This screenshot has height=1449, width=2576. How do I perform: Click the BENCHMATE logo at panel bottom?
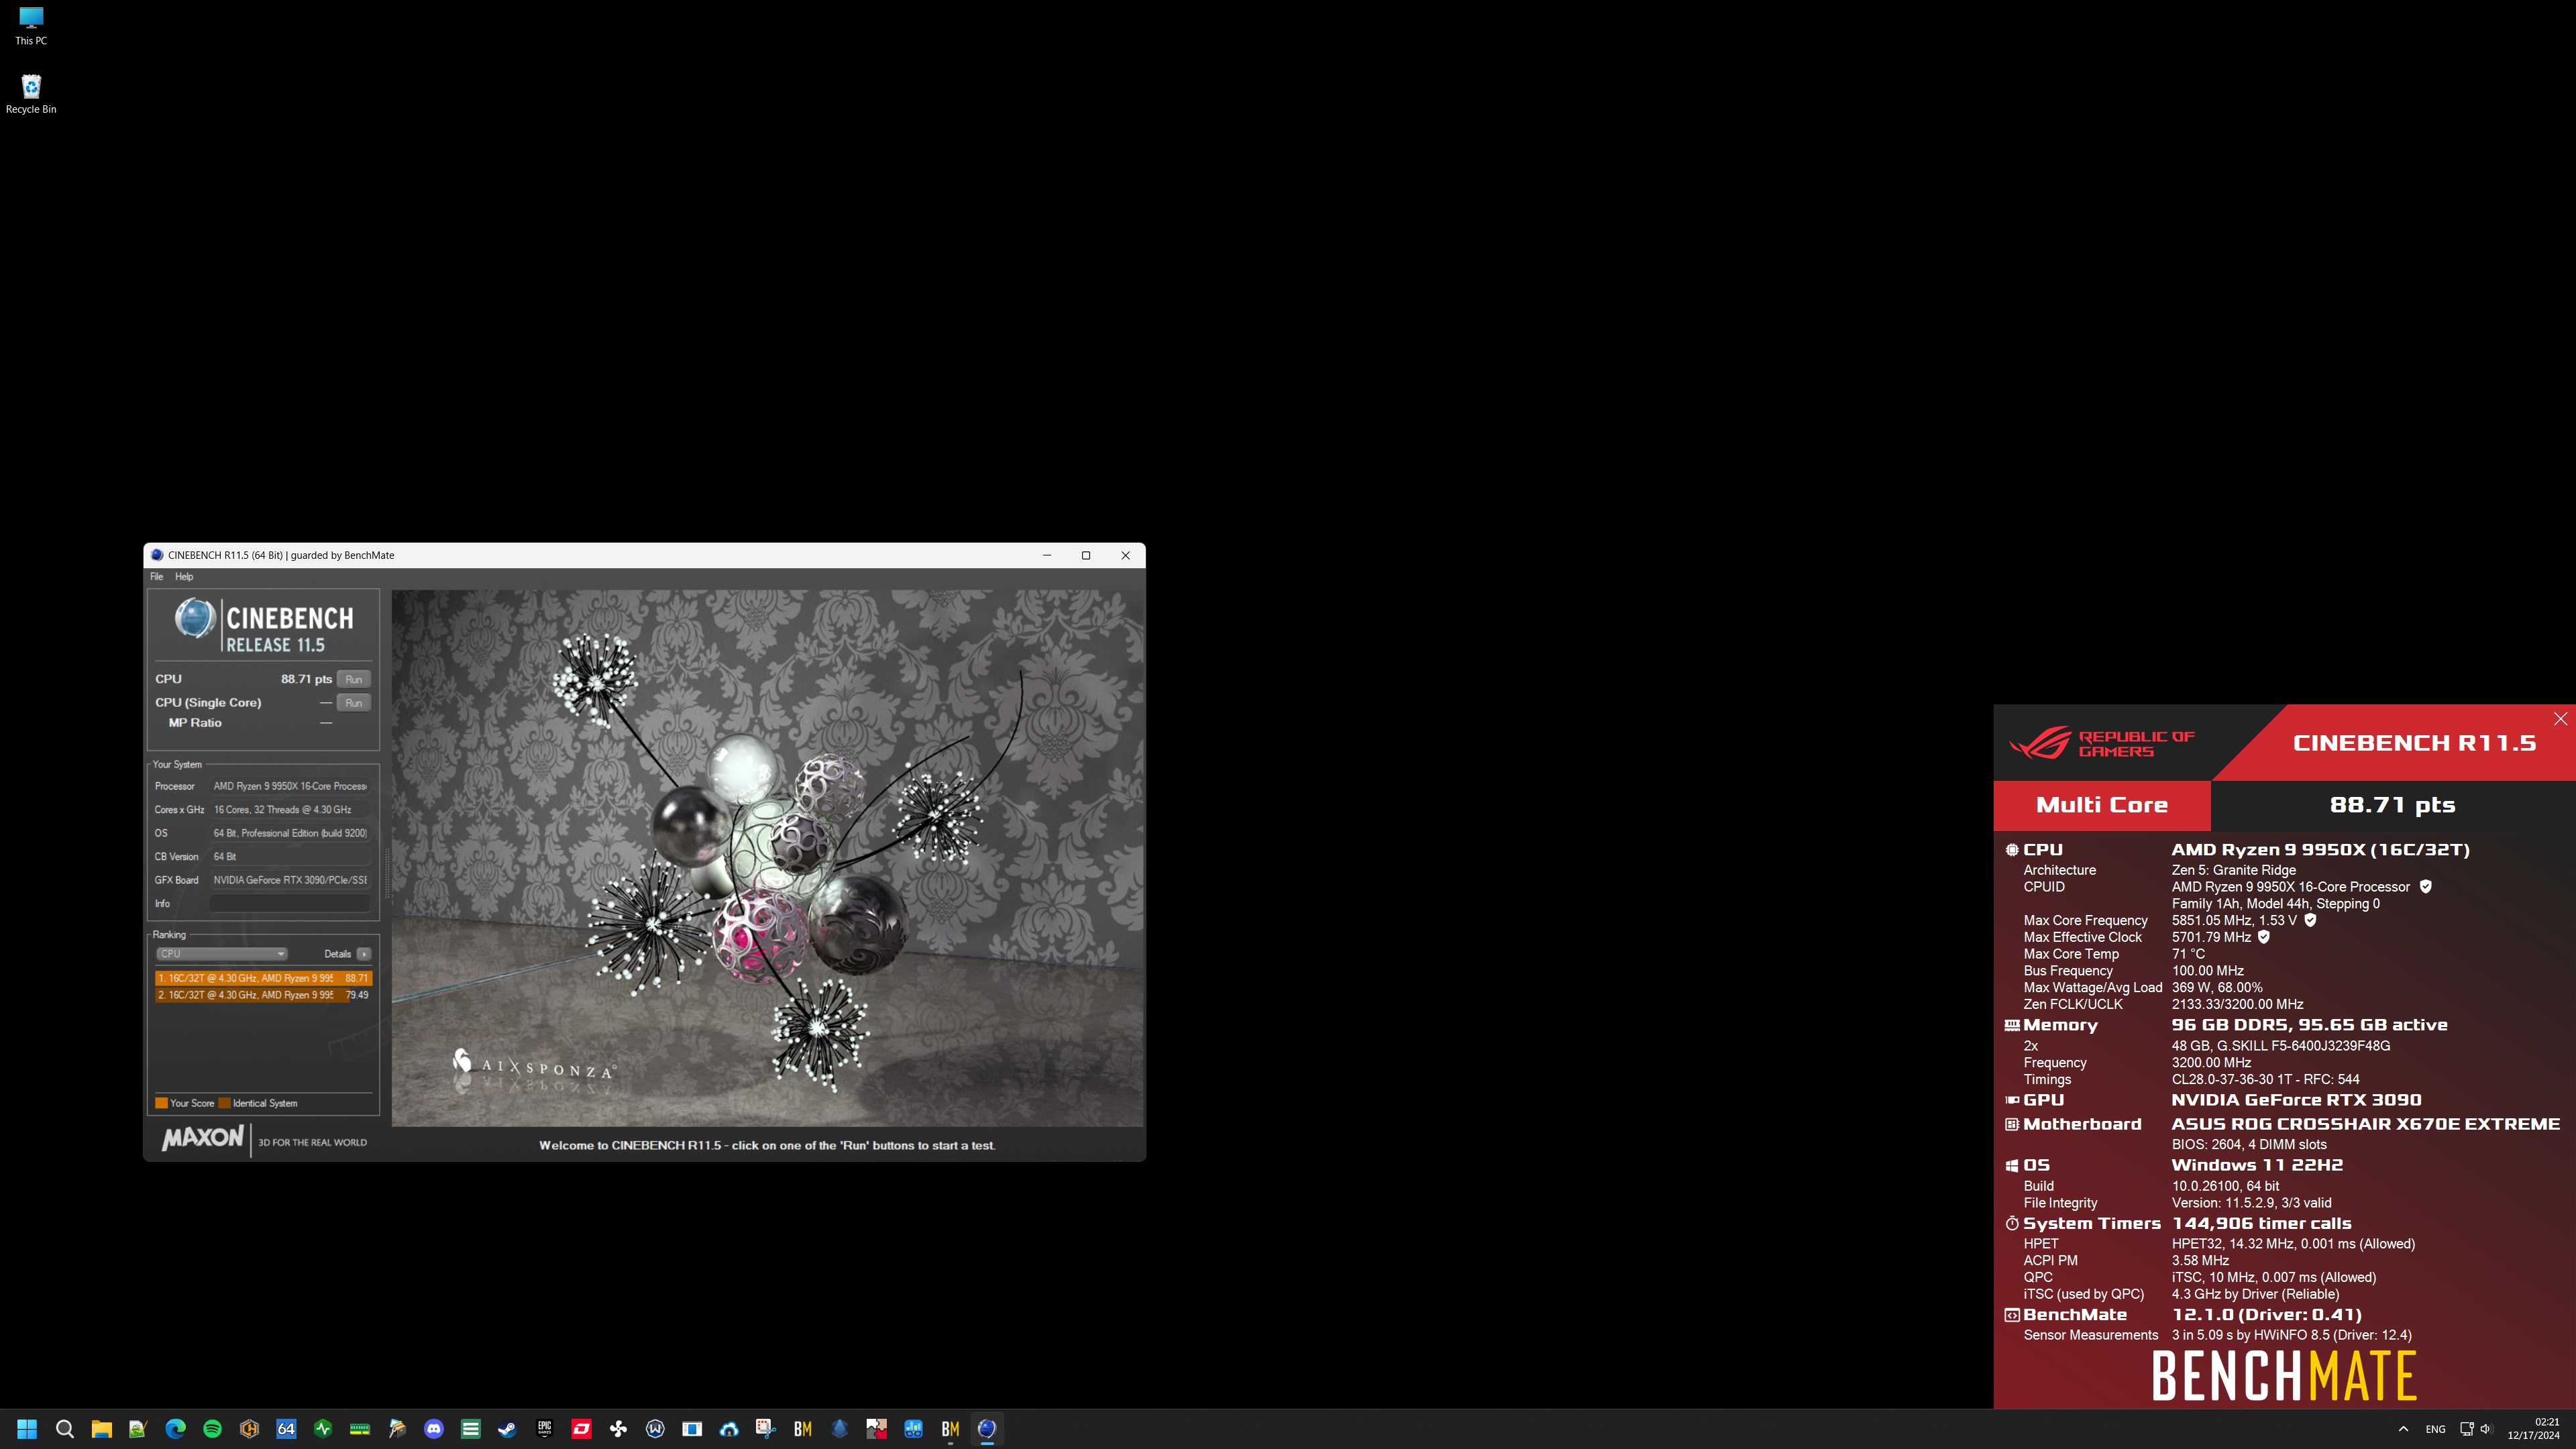click(x=2284, y=1376)
